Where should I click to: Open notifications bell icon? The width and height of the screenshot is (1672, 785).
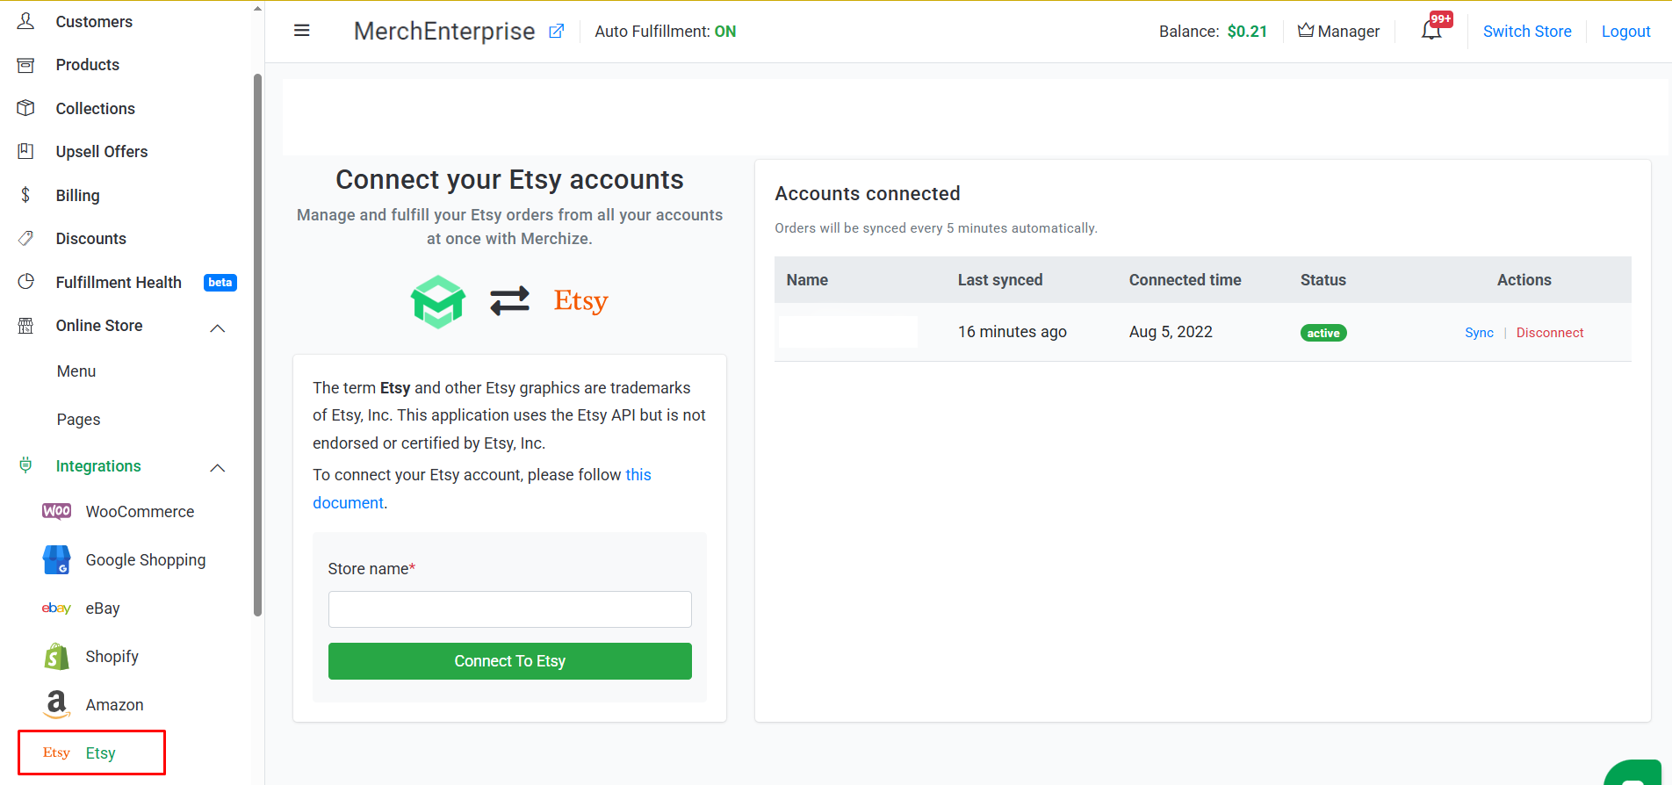click(x=1431, y=31)
